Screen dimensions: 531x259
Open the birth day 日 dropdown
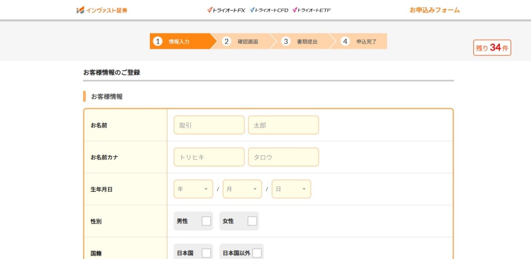292,189
